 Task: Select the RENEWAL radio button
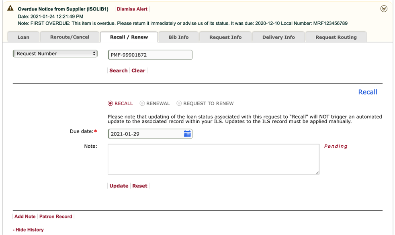(x=142, y=103)
